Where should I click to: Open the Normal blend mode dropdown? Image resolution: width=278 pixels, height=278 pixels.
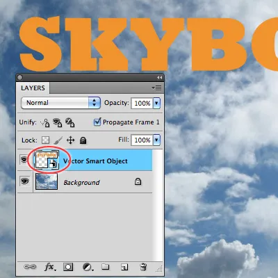[x=60, y=103]
